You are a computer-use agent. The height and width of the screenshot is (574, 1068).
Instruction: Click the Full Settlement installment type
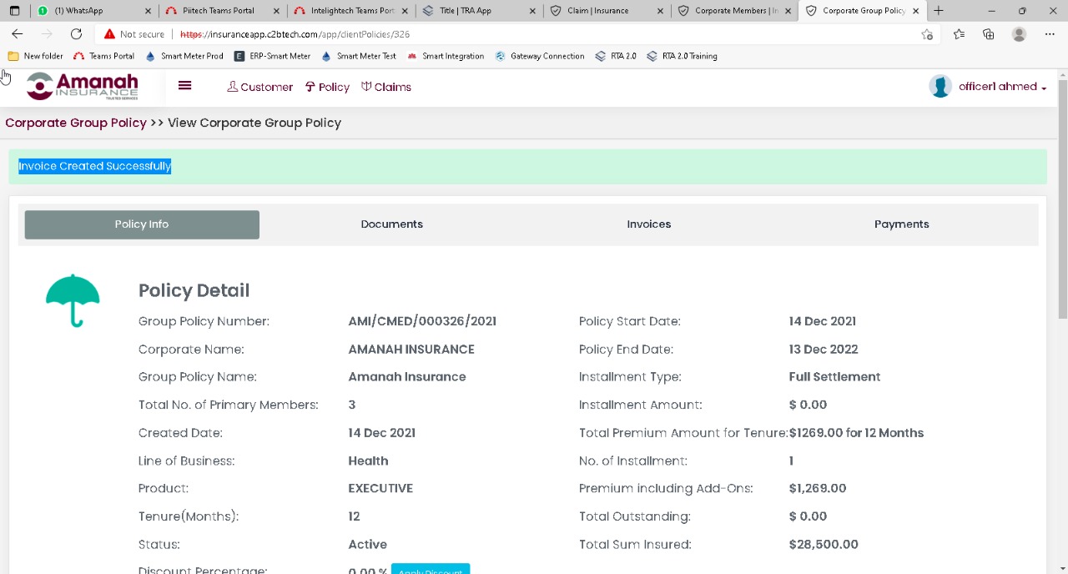(x=834, y=377)
